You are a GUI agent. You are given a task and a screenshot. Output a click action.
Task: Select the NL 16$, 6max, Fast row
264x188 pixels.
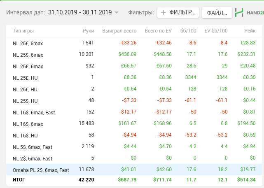pos(34,112)
